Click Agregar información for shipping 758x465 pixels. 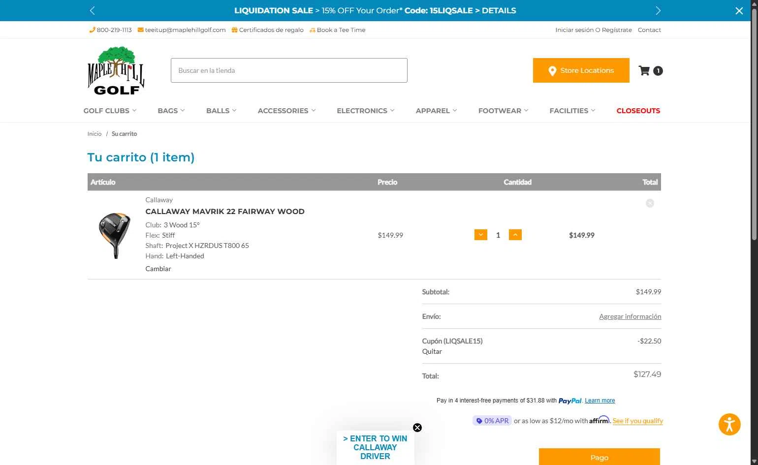click(630, 316)
